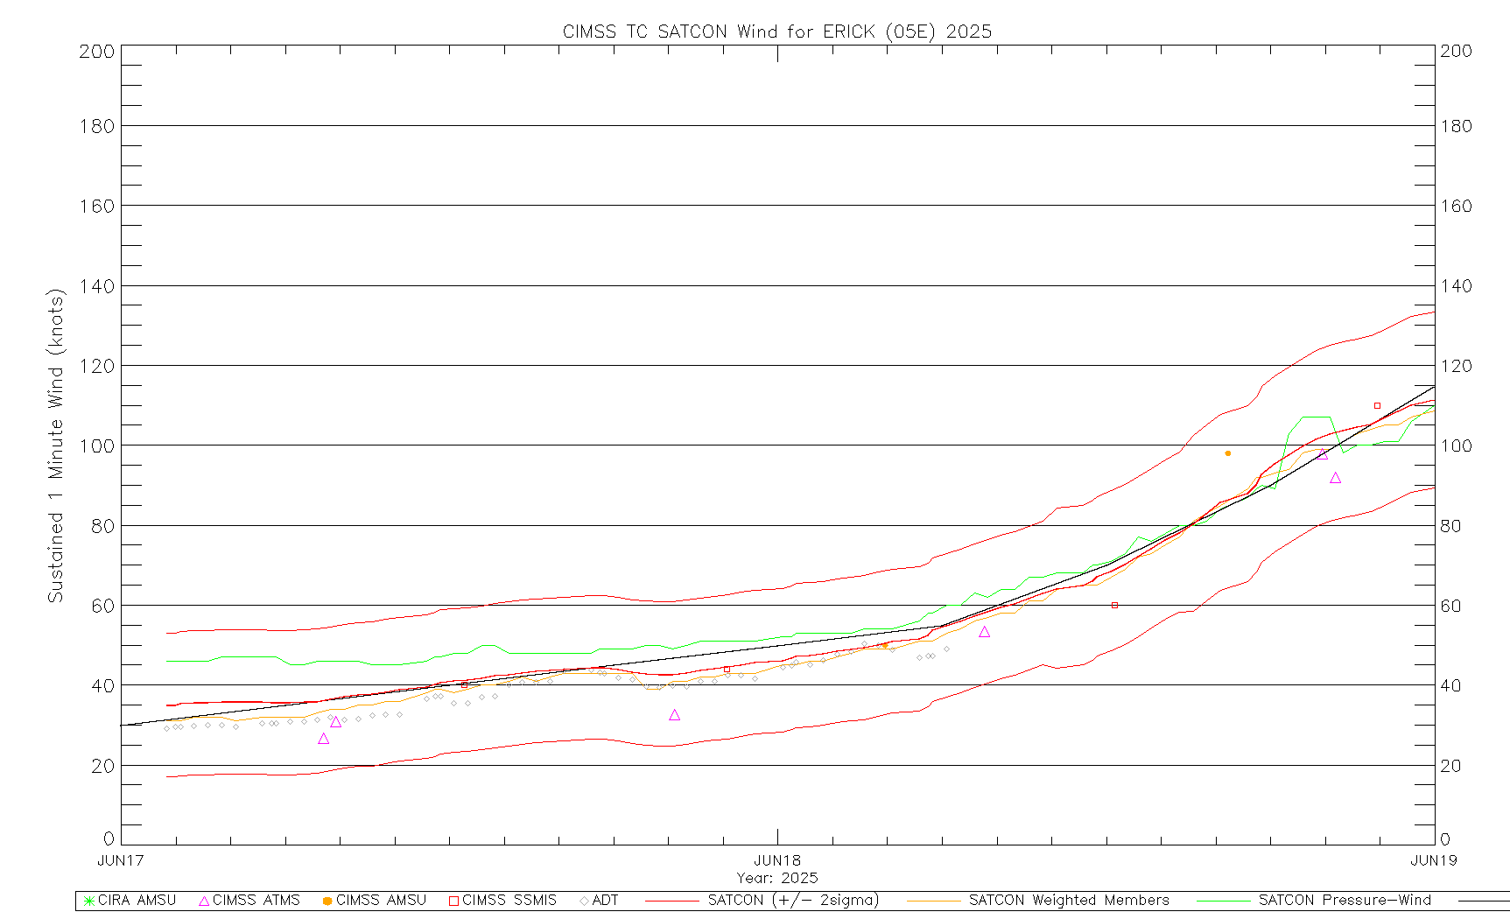
Task: Click the magenta ATMS triangle near 92 knots
Action: (1335, 478)
